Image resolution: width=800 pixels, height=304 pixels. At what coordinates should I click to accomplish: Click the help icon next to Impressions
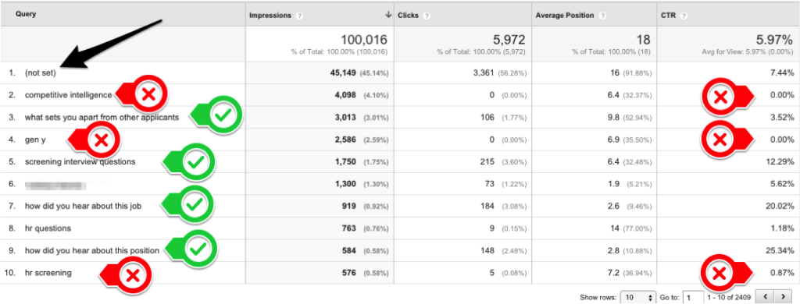(x=299, y=16)
